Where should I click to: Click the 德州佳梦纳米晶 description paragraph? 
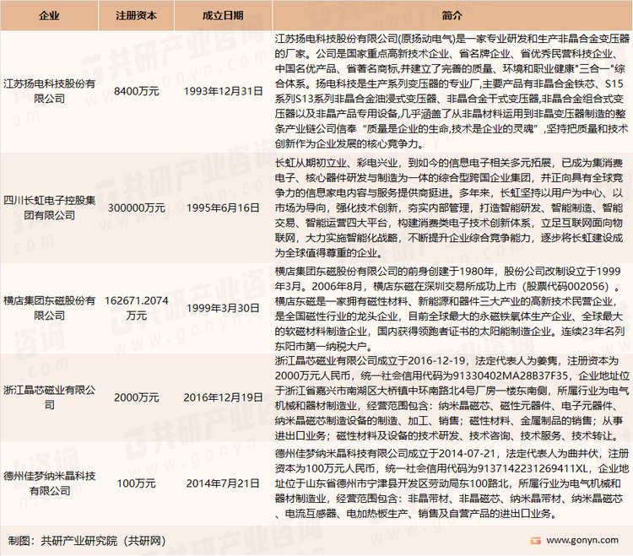coord(452,483)
